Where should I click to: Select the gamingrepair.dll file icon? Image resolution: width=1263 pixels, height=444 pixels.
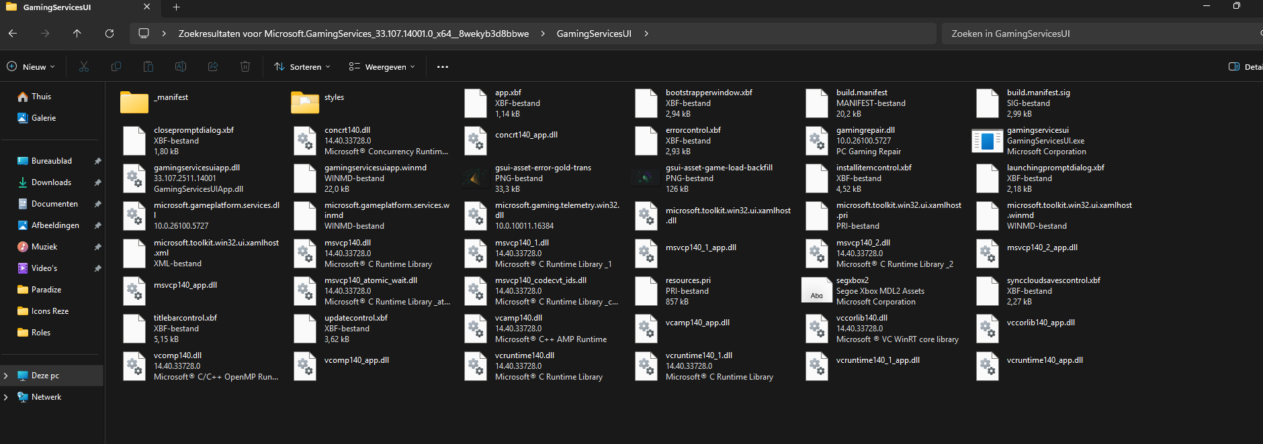817,141
